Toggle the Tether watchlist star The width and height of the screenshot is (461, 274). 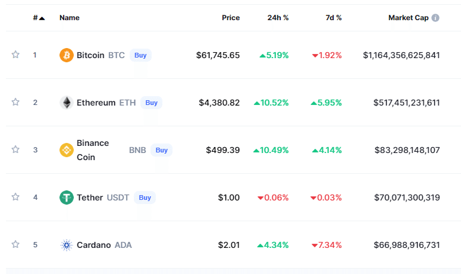tap(15, 197)
